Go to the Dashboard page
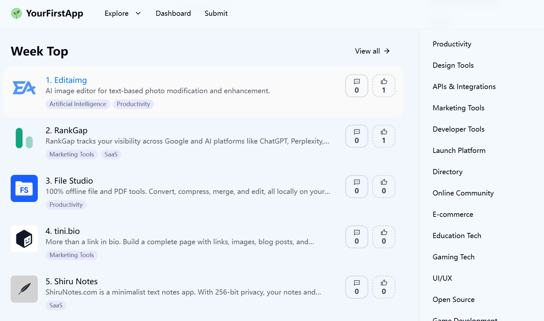 (173, 14)
